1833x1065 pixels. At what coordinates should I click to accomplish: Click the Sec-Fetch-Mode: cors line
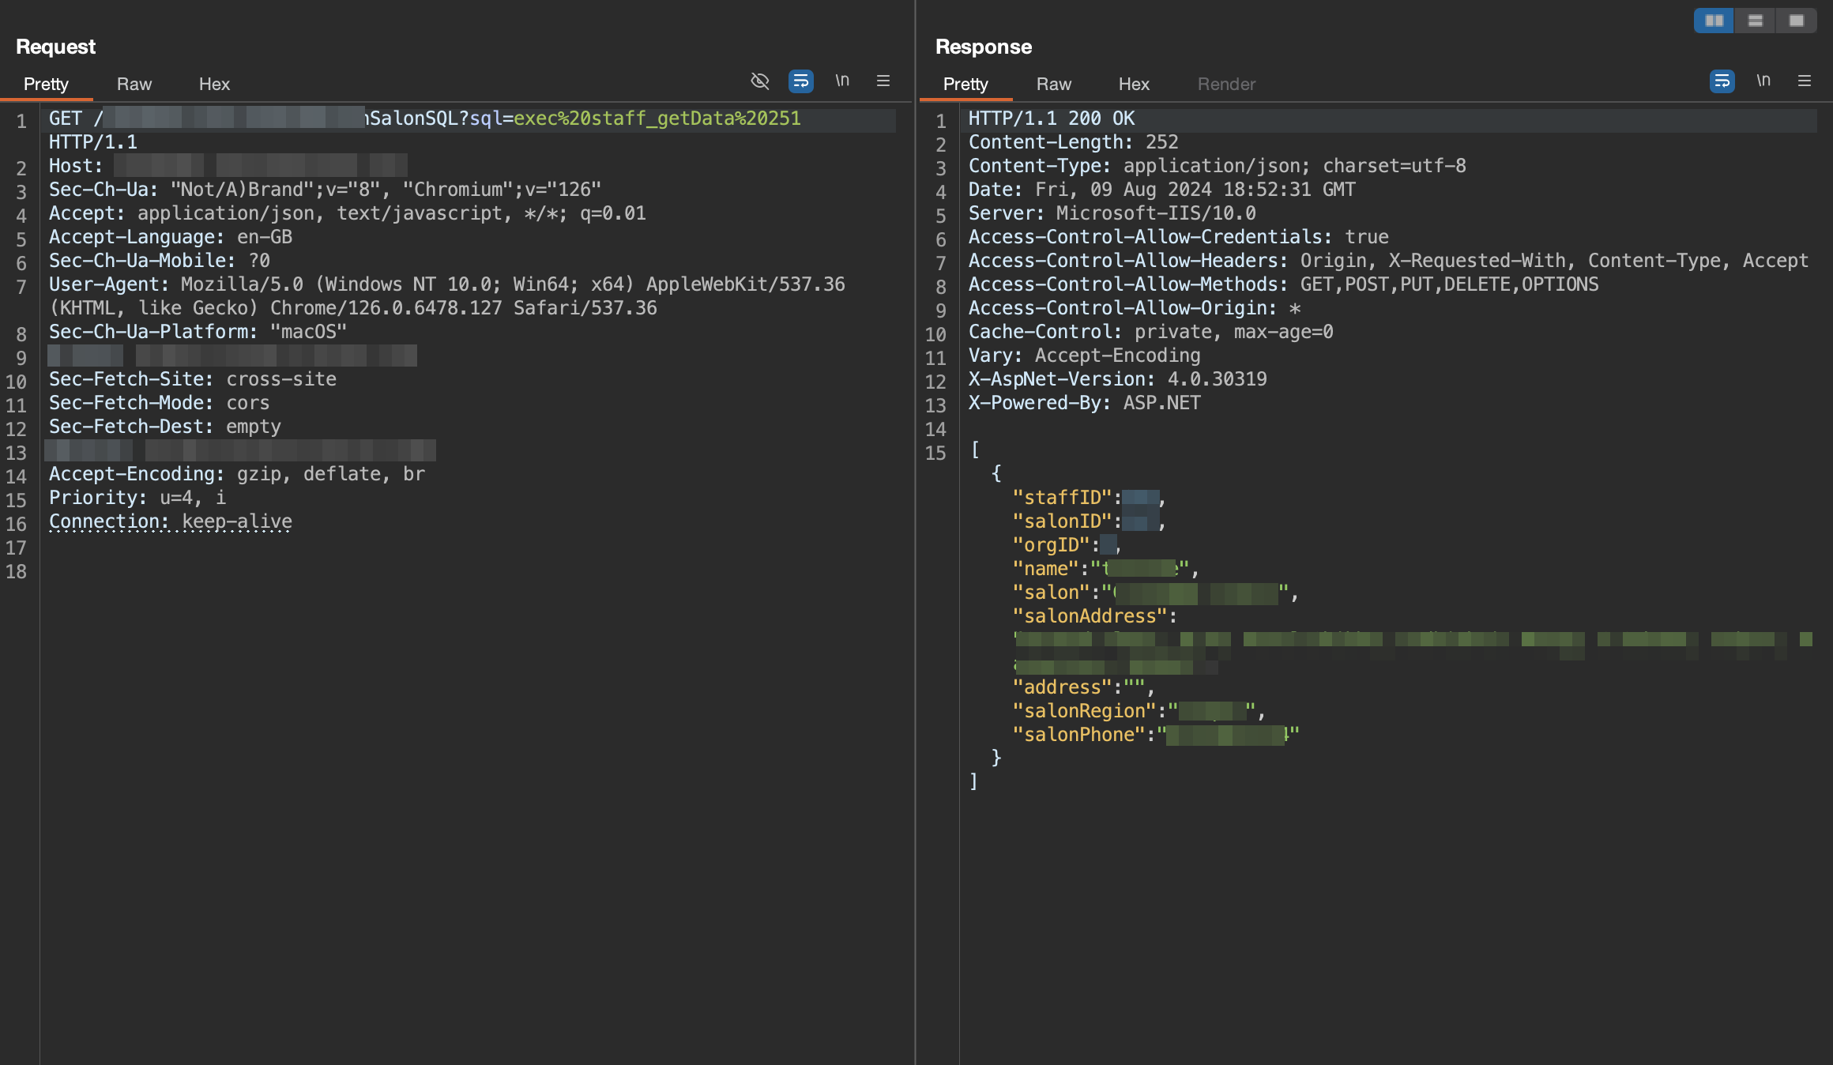coord(160,403)
